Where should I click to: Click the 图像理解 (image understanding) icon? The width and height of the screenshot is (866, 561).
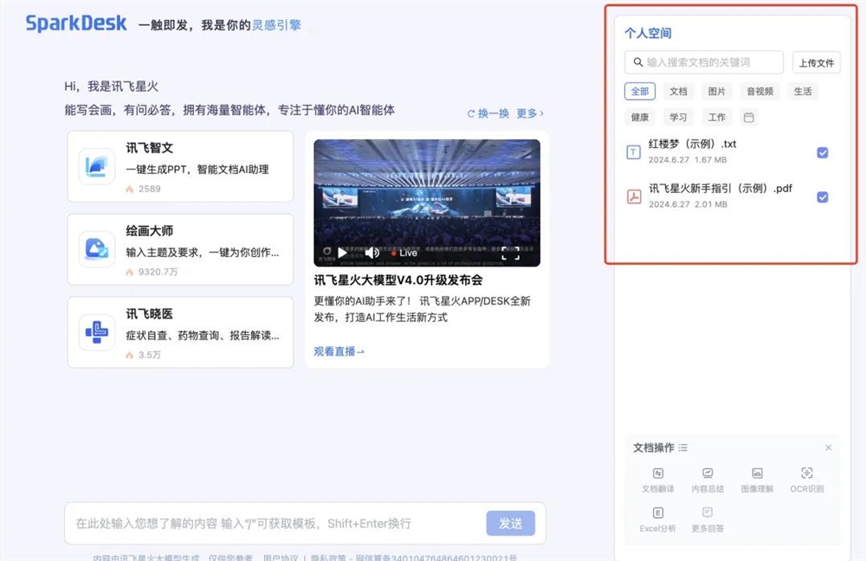pos(757,477)
